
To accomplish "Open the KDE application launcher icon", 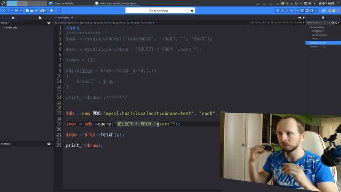I will tap(3, 3).
